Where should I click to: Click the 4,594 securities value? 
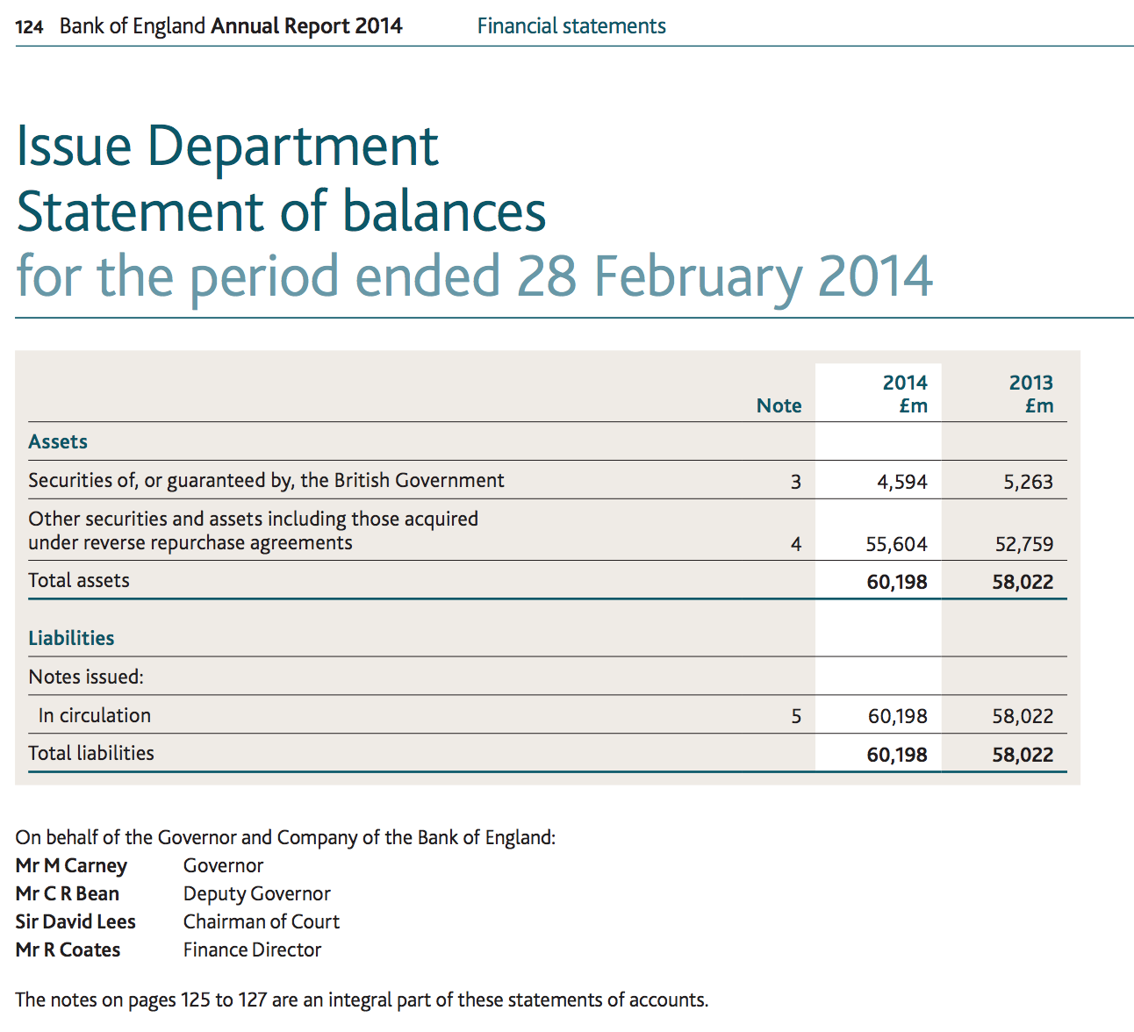[901, 482]
